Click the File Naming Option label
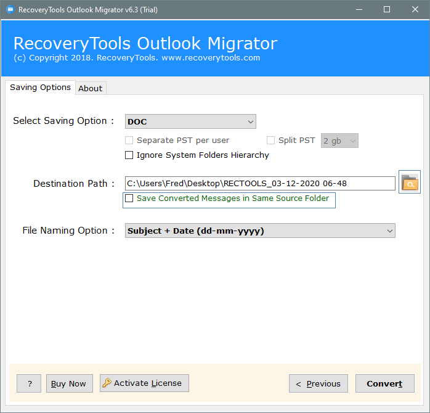 (x=68, y=231)
